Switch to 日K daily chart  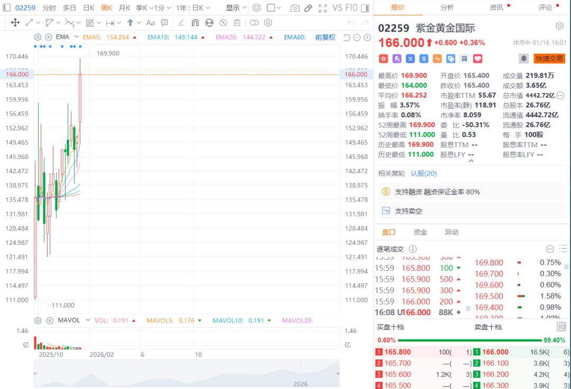click(88, 7)
